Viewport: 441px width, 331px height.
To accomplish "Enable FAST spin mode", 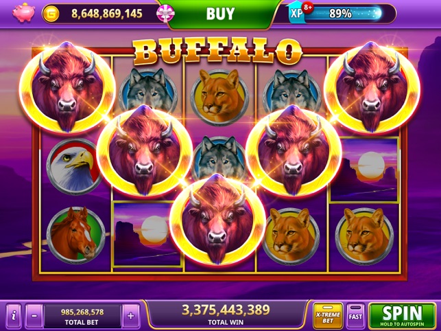I will [355, 315].
